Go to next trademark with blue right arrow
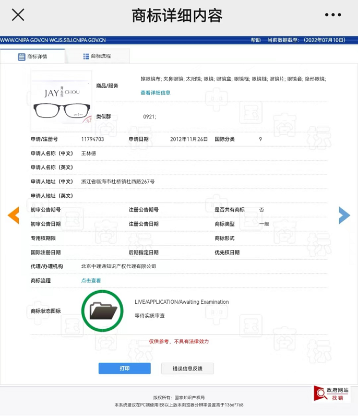Viewport: 358px width, 418px height. click(344, 215)
